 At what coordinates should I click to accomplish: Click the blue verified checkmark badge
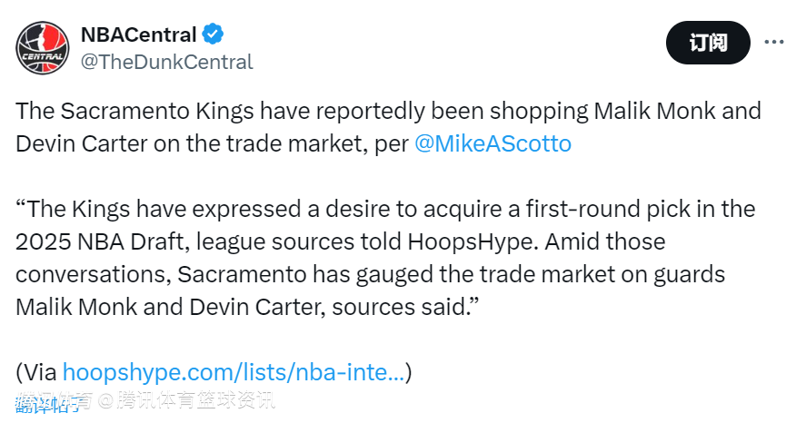pos(213,34)
